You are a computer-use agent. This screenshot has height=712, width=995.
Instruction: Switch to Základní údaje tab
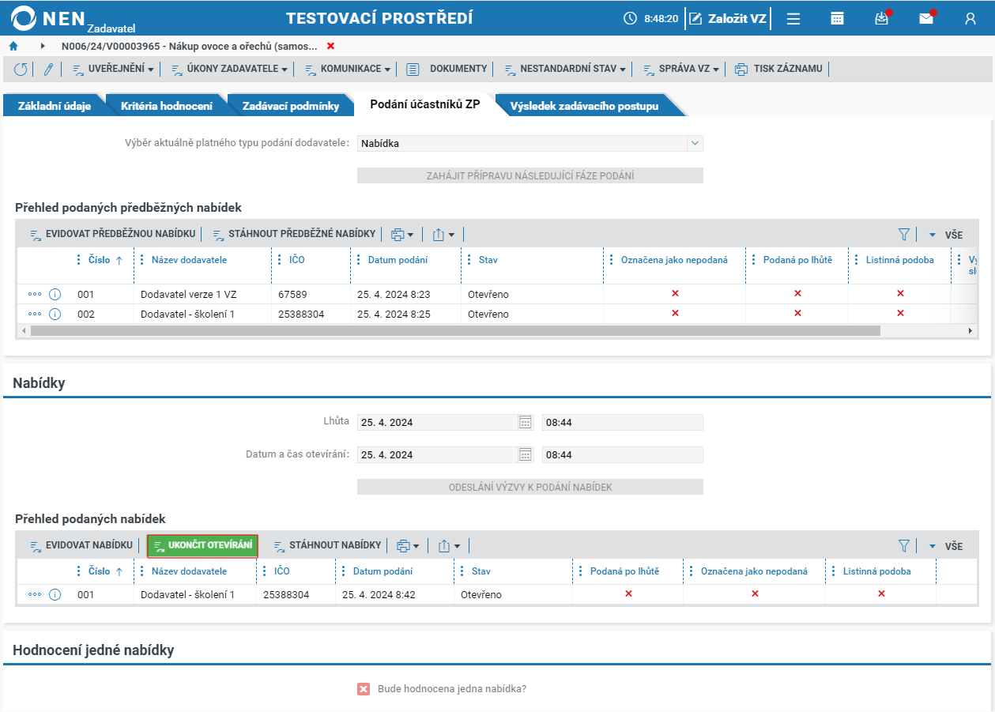tap(54, 106)
